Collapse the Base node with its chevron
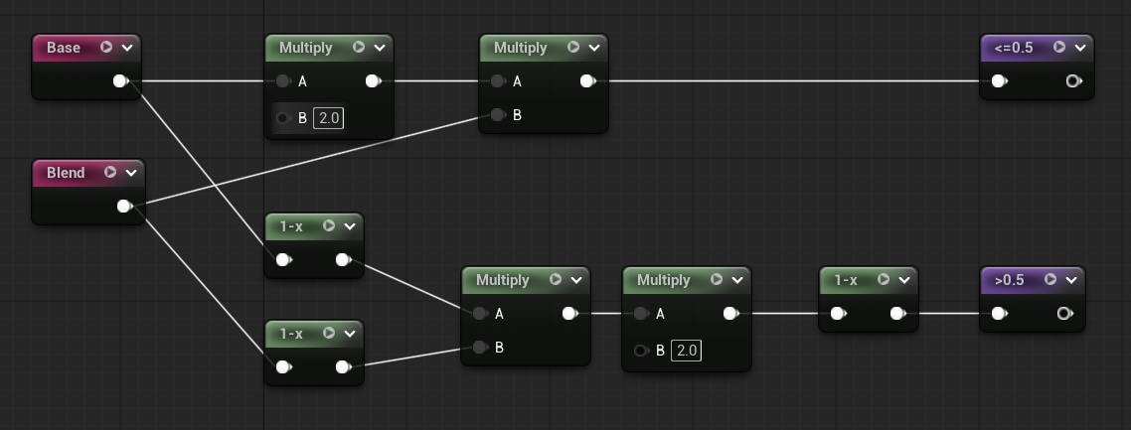 coord(127,48)
